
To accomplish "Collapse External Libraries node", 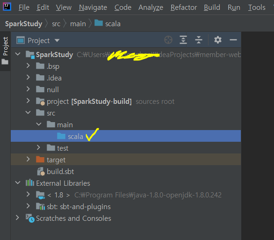I will [18, 182].
